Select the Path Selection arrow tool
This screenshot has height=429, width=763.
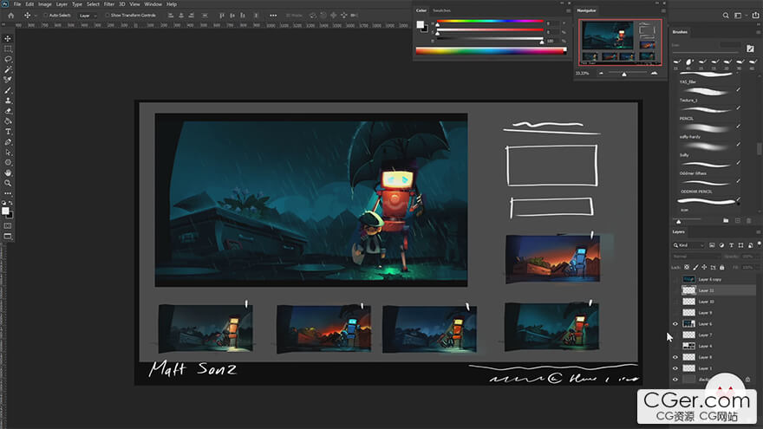tap(8, 153)
